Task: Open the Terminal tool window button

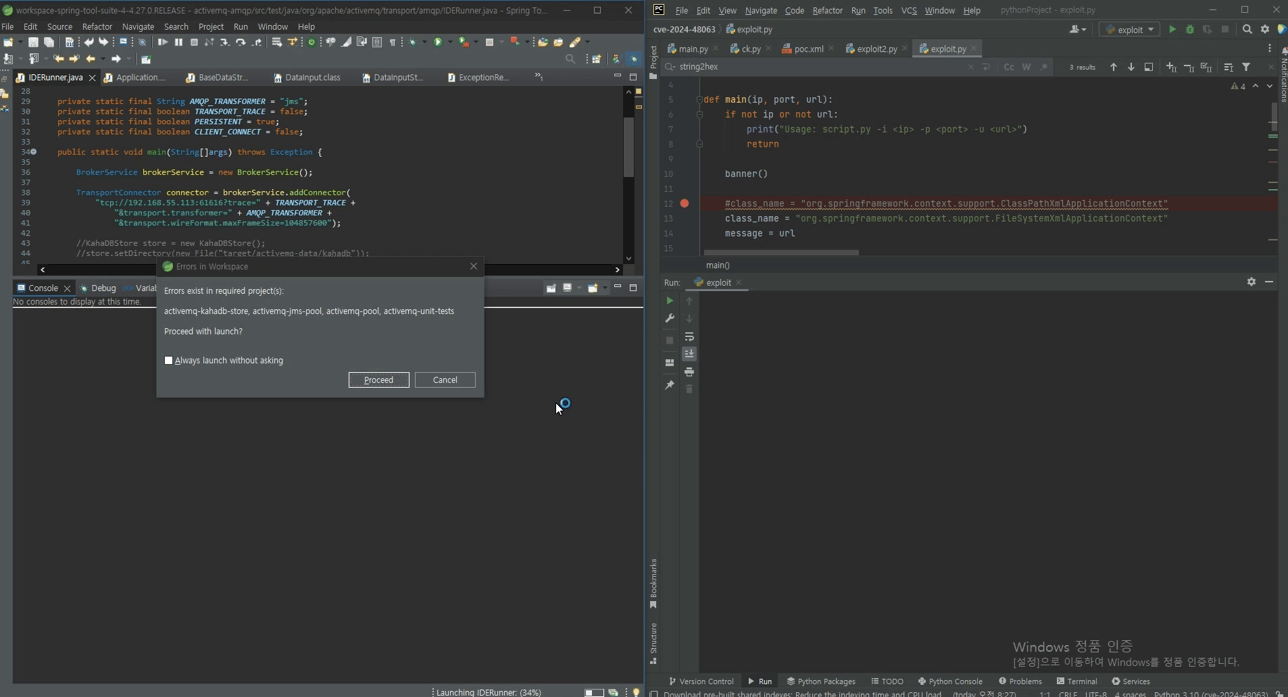Action: [x=1076, y=681]
